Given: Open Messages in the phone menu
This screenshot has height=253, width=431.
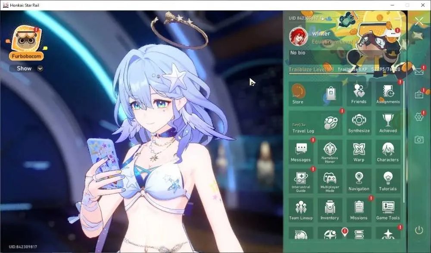Looking at the screenshot, I should 301,152.
